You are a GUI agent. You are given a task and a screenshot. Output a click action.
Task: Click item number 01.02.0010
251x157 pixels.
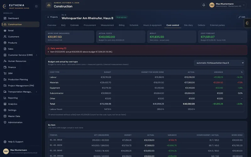pyautogui.click(x=56, y=140)
